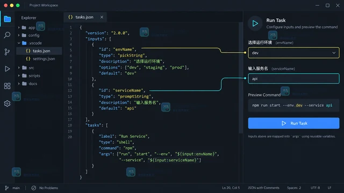Click the Preview Command text box
The width and height of the screenshot is (344, 193).
(293, 105)
